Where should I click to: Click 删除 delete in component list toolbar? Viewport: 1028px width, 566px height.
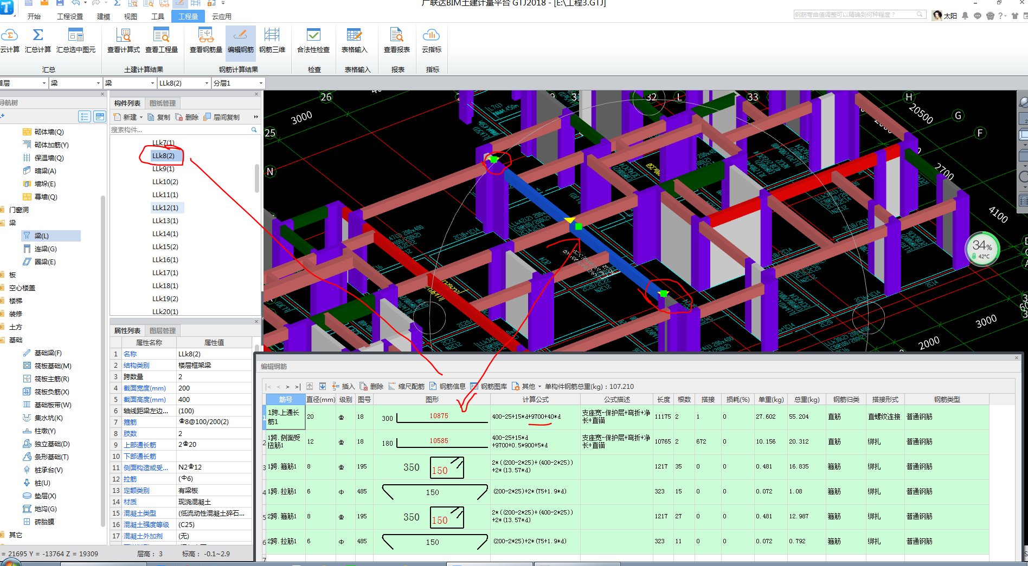[187, 117]
